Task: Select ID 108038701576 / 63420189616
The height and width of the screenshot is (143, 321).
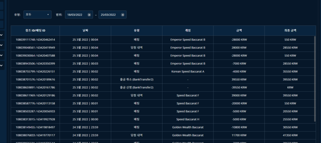Action: coord(35,79)
